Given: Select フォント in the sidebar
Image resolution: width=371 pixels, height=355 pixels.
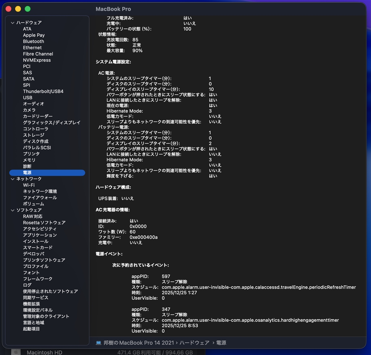Looking at the screenshot, I should (x=31, y=273).
